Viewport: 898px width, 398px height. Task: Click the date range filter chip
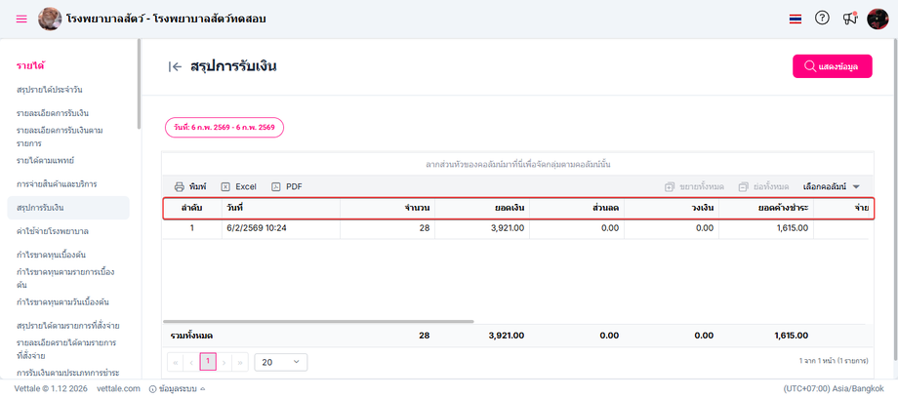pyautogui.click(x=224, y=128)
